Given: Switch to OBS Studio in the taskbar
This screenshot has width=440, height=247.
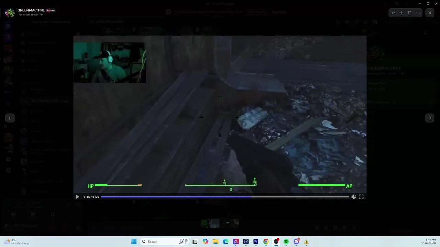Looking at the screenshot, I should point(276,242).
